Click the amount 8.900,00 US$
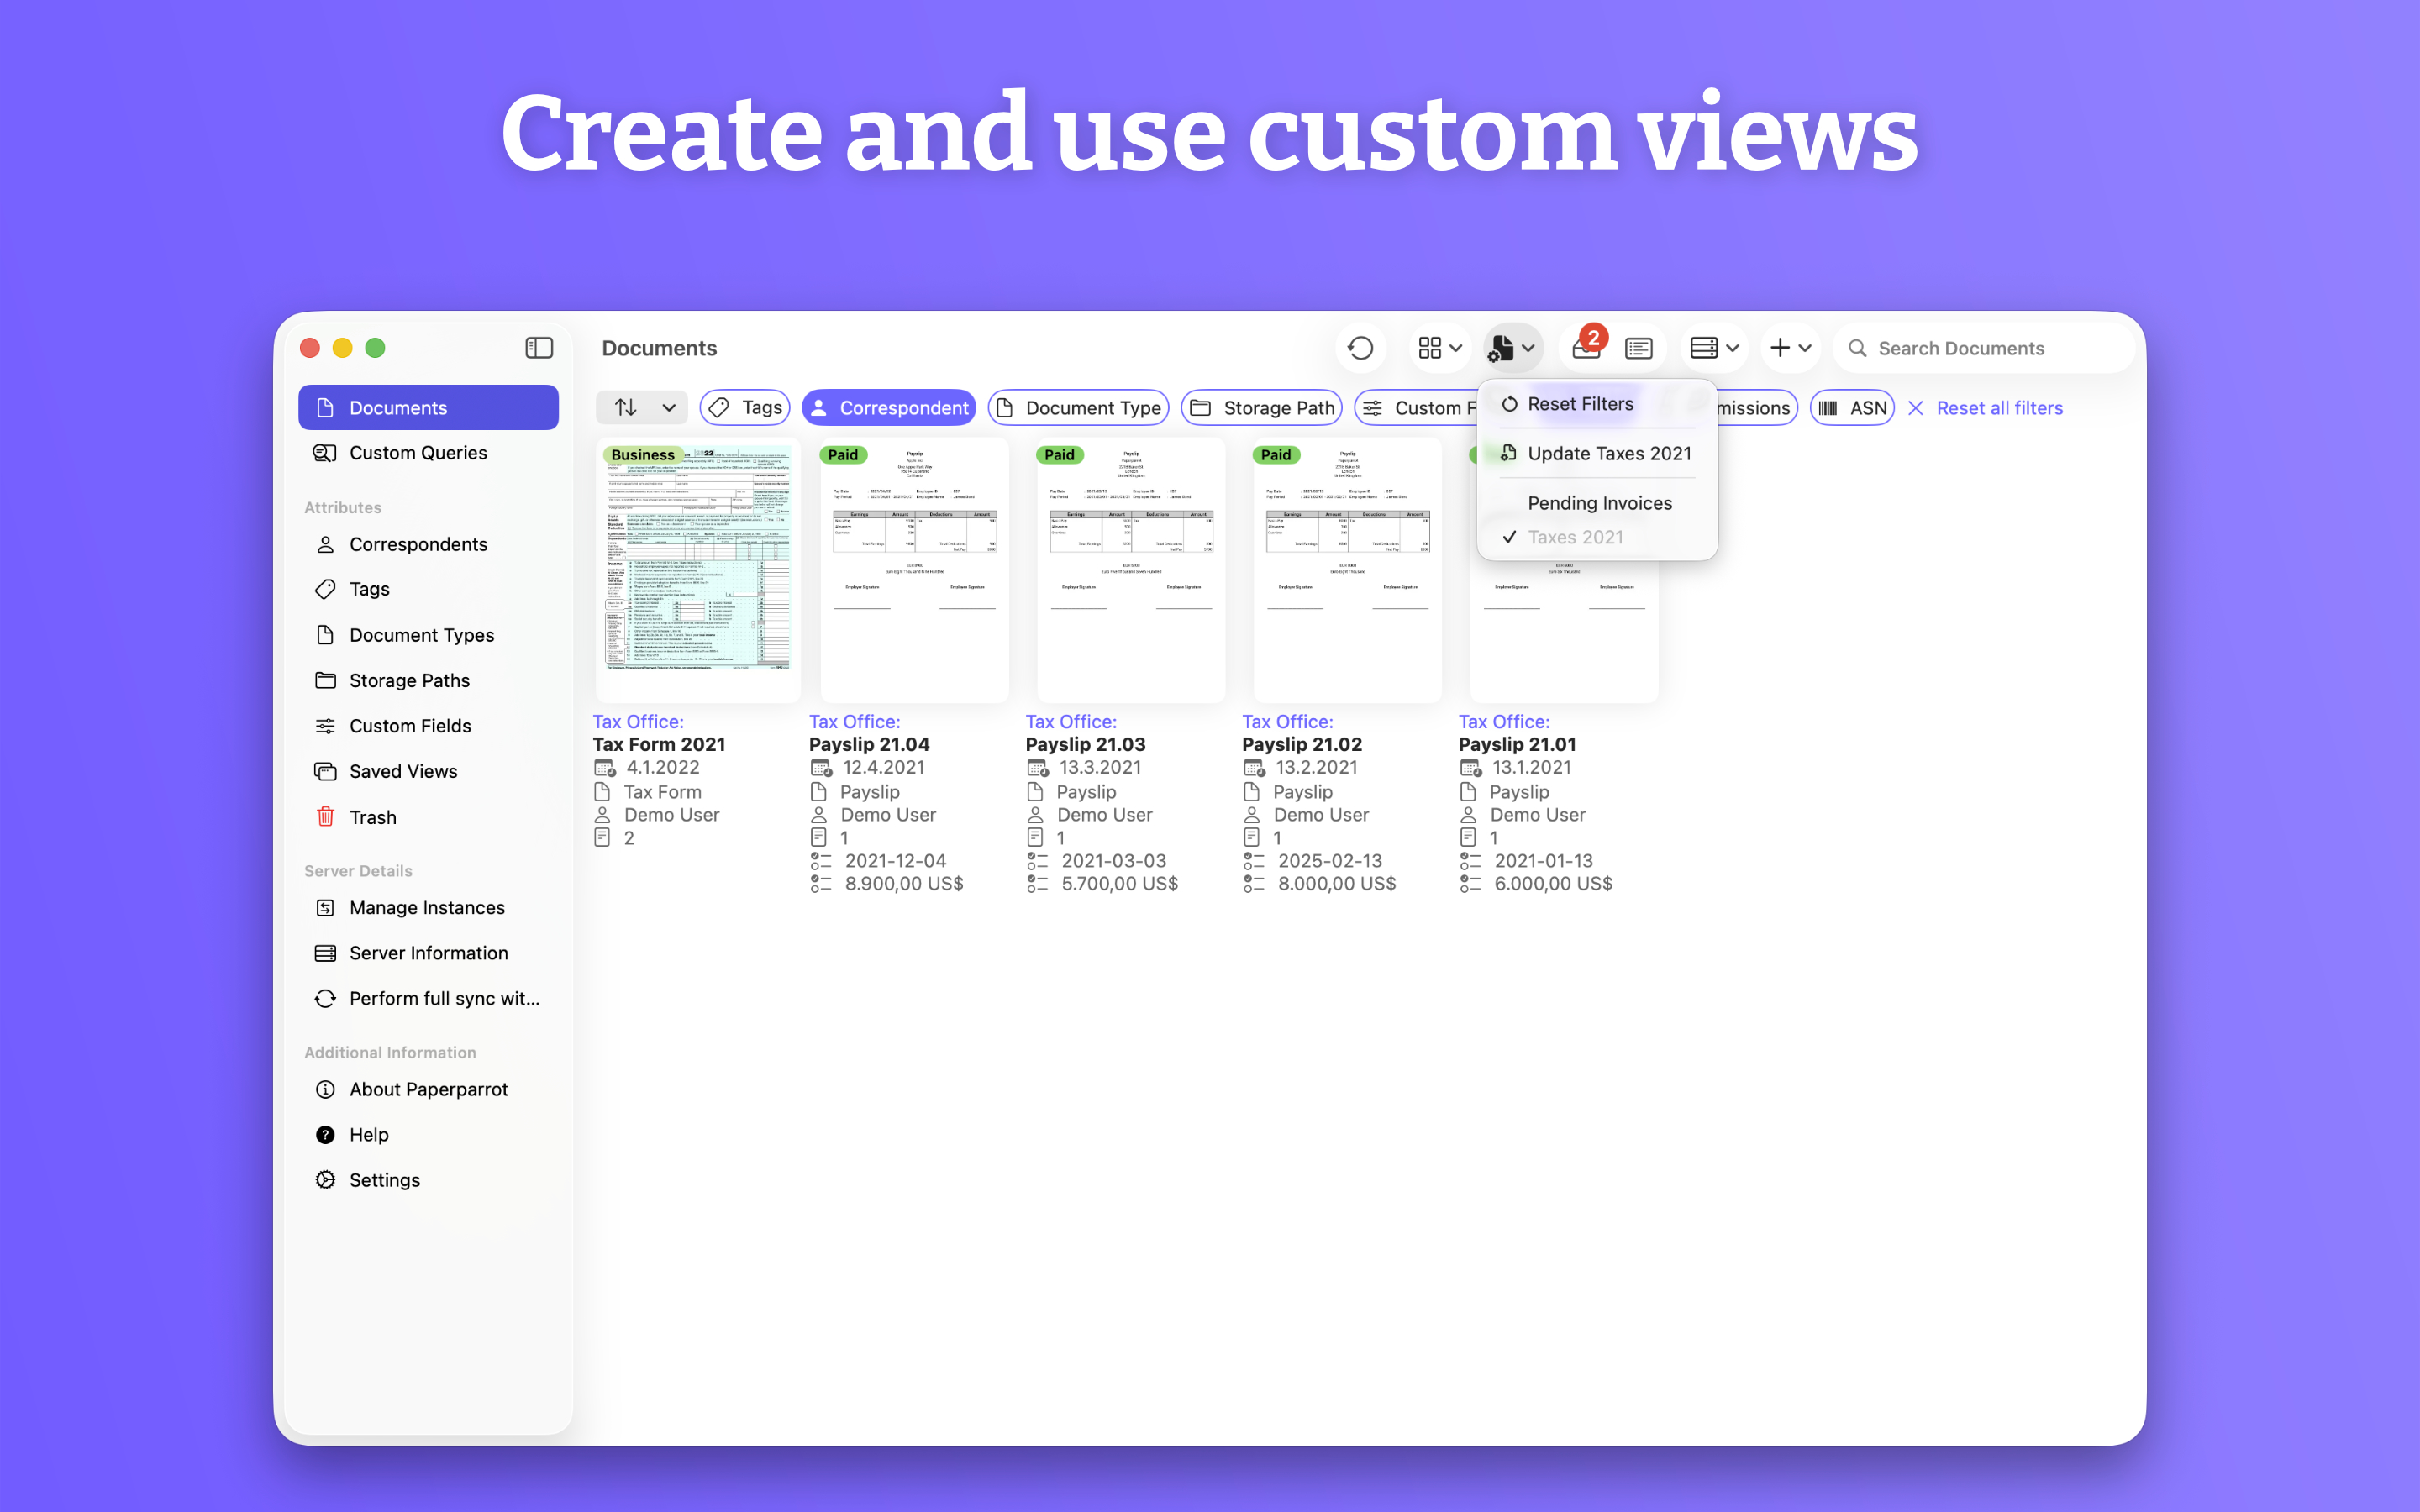The height and width of the screenshot is (1512, 2420). coord(904,883)
